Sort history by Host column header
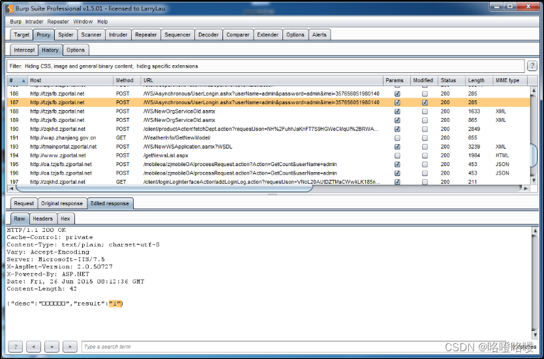 click(x=70, y=80)
